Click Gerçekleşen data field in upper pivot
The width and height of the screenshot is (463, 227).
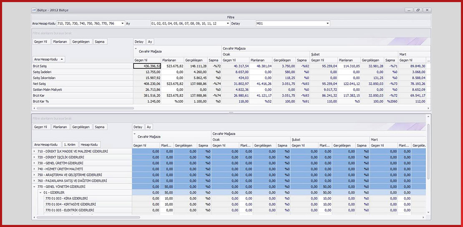81,42
